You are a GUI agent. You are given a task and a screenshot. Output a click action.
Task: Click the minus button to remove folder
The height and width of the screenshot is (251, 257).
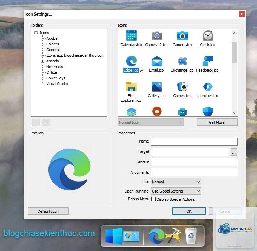[36, 122]
